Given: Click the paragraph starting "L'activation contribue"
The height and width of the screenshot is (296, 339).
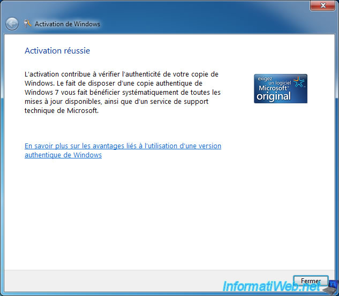Looking at the screenshot, I should point(123,92).
